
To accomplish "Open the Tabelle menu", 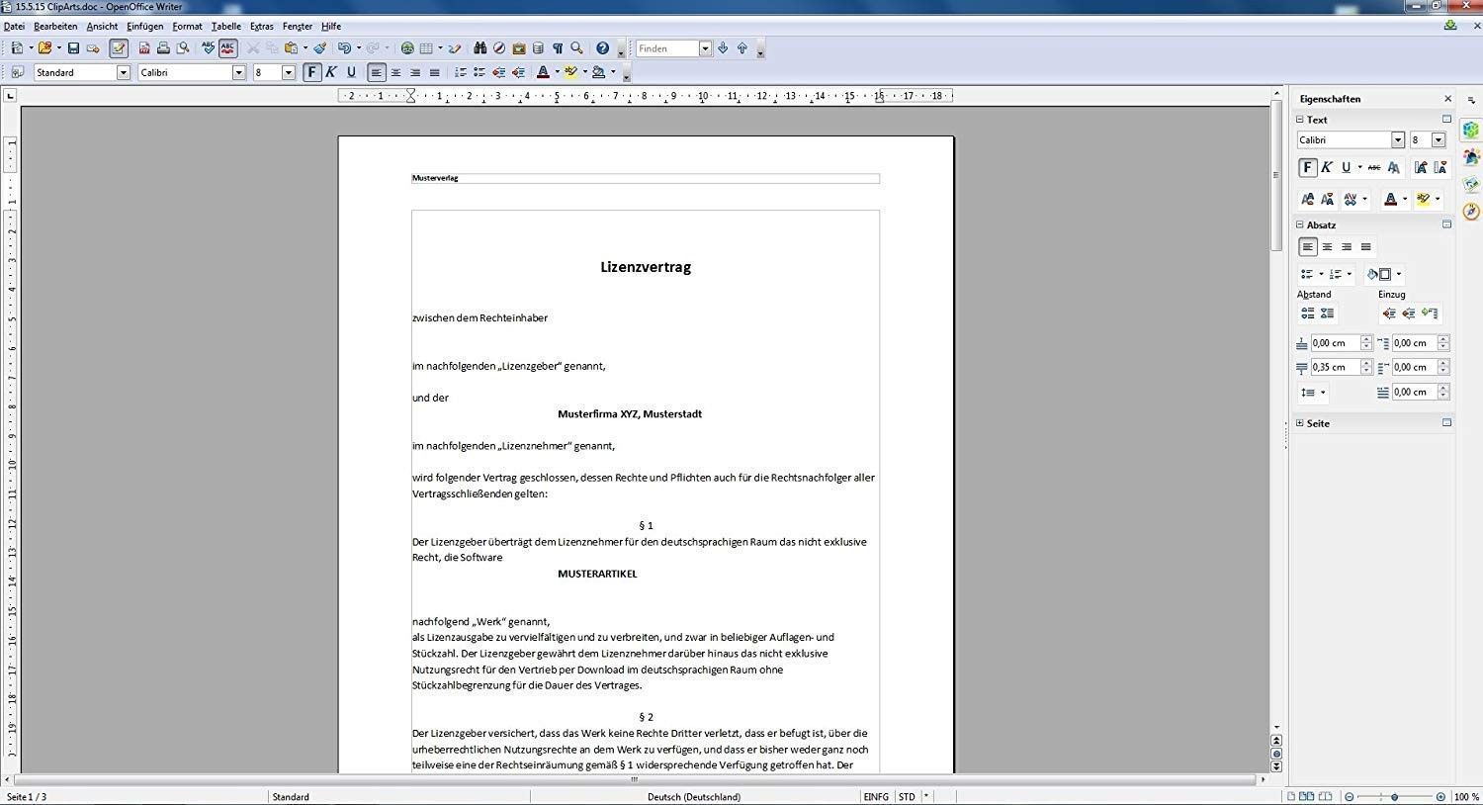I will click(x=225, y=27).
